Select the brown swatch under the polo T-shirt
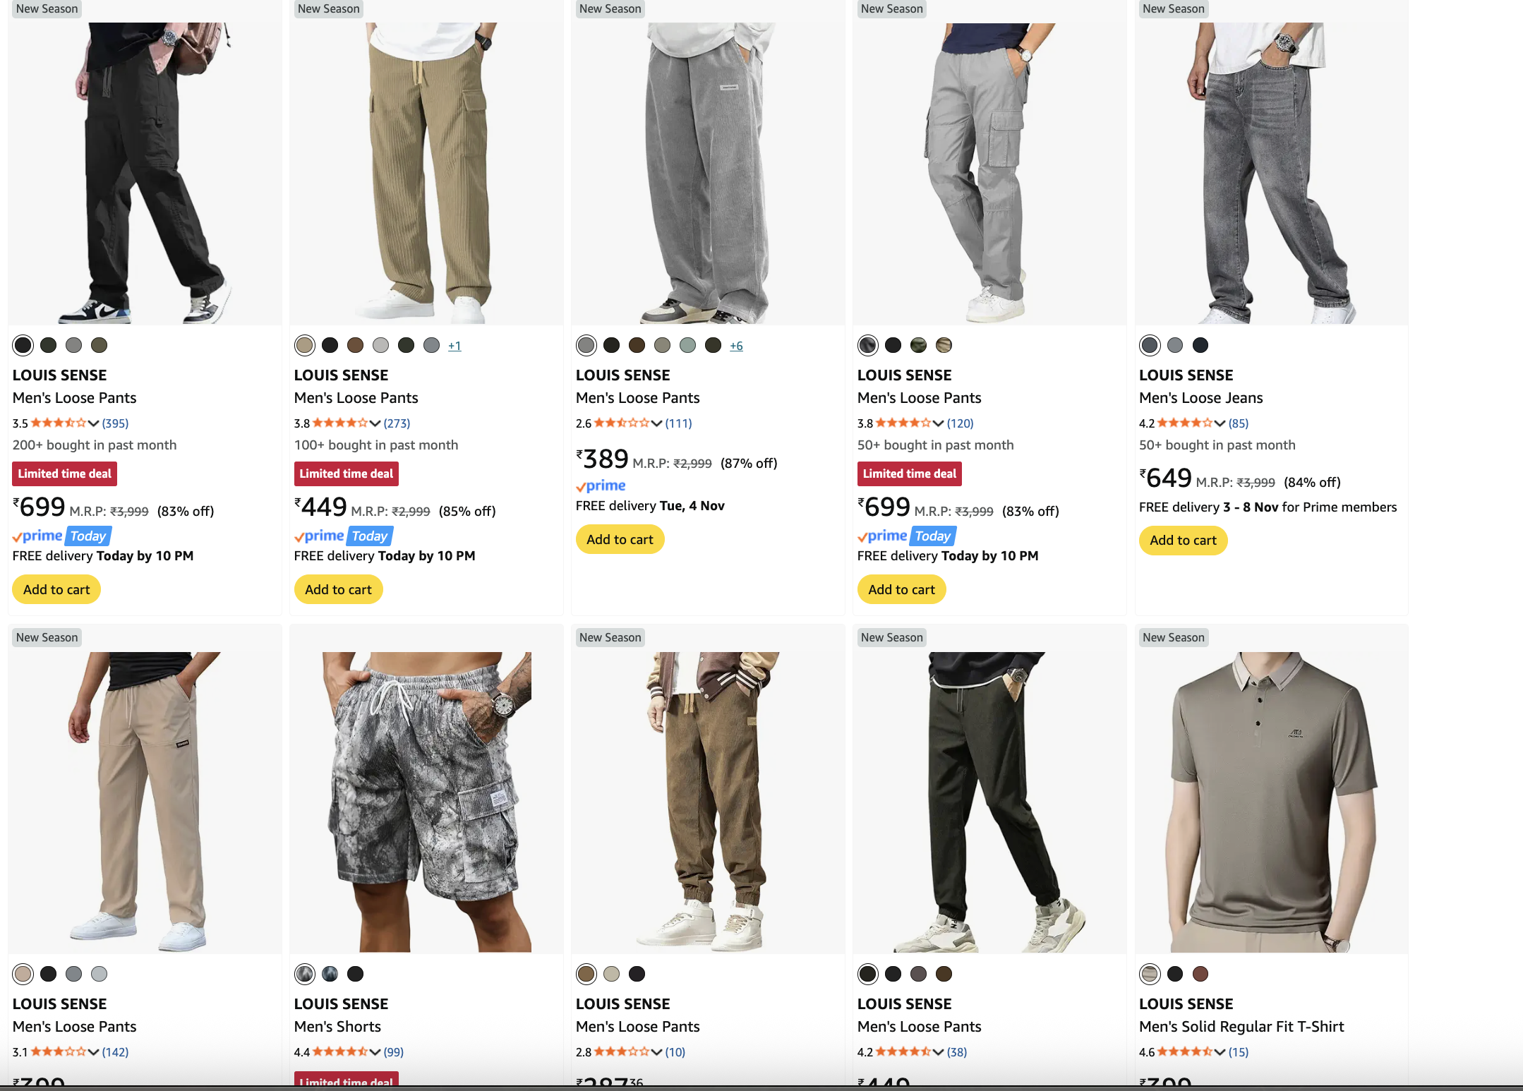This screenshot has width=1523, height=1091. coord(1200,974)
